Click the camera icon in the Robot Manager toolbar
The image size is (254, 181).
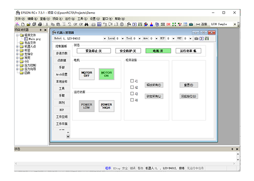(196, 39)
